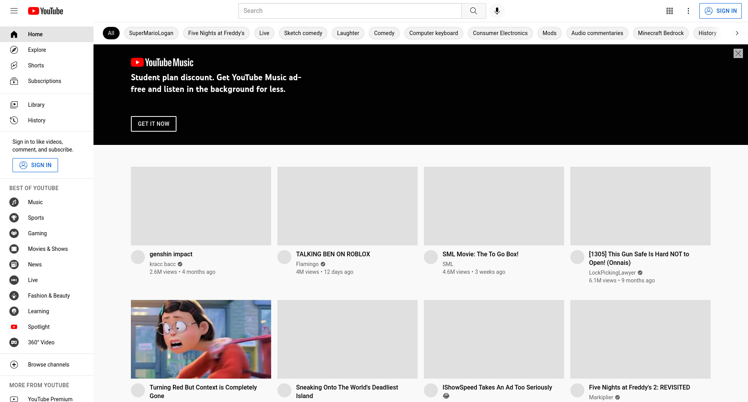Select the Live filter chip
The height and width of the screenshot is (402, 748).
pos(264,33)
